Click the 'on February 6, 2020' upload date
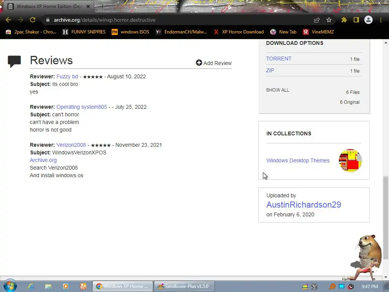This screenshot has height=292, width=389. point(290,214)
